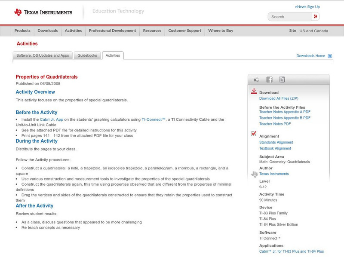This screenshot has width=344, height=257.
Task: Open the Cabri Jr. App link
Action: pos(51,119)
